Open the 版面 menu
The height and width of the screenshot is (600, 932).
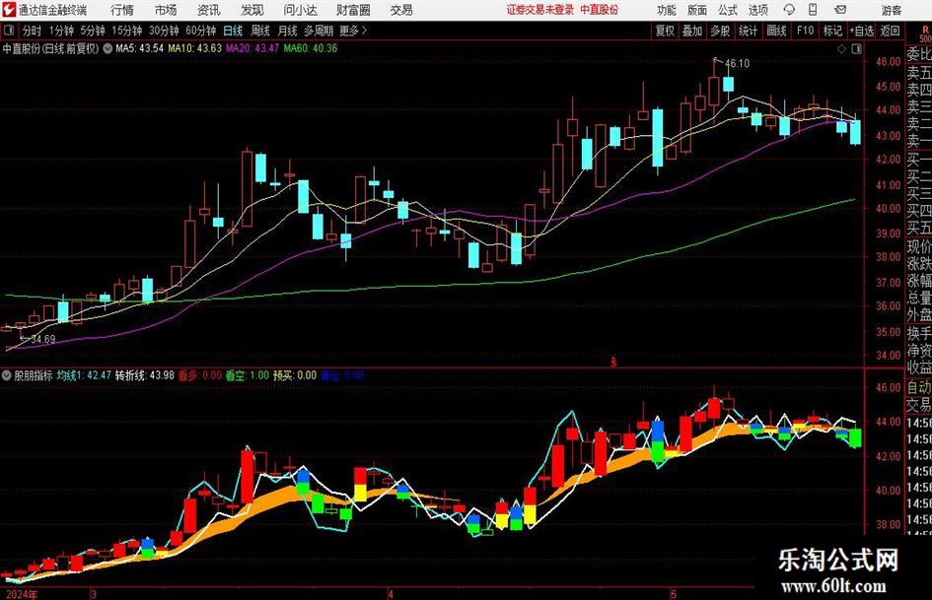[x=696, y=10]
